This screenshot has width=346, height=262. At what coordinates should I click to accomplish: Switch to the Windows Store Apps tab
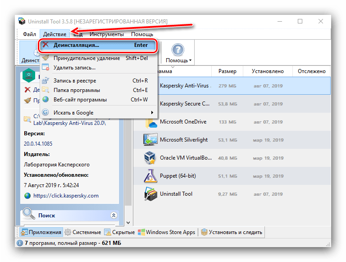point(167,232)
